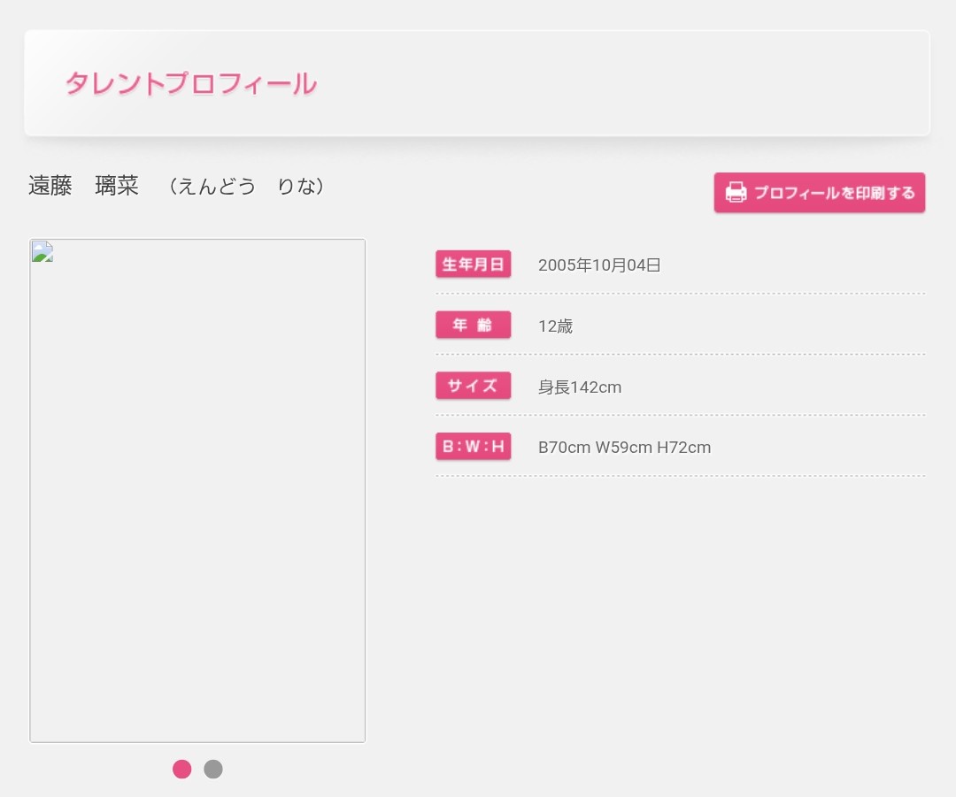Click the 身長142cm value
The width and height of the screenshot is (956, 797).
[580, 387]
